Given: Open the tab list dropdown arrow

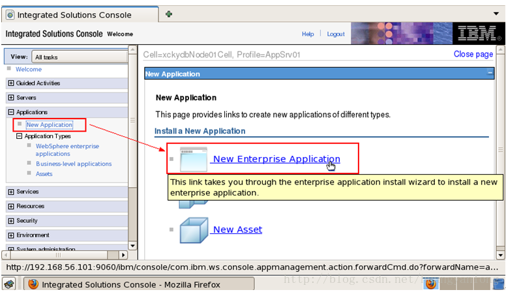Looking at the screenshot, I should 496,14.
